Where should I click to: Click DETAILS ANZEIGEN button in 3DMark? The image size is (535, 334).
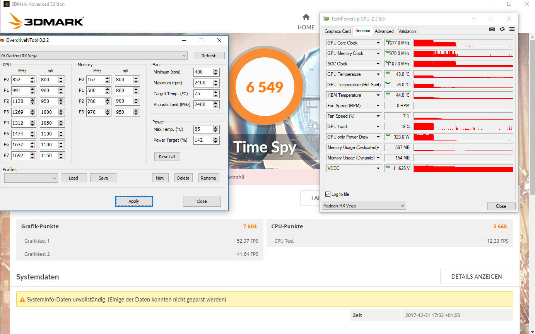pyautogui.click(x=477, y=277)
